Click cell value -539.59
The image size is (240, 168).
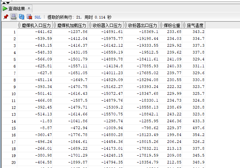(44, 38)
